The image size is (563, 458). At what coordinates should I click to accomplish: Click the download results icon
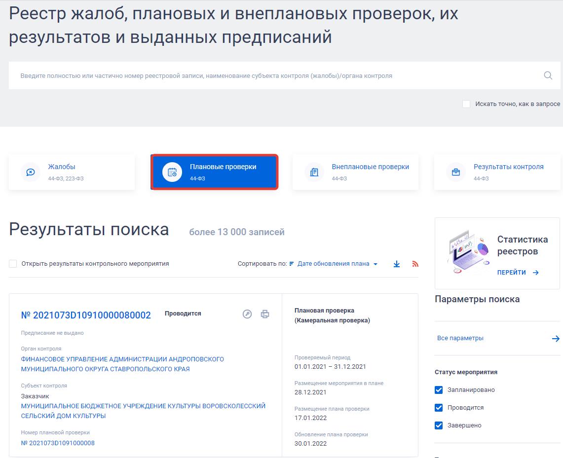(396, 264)
